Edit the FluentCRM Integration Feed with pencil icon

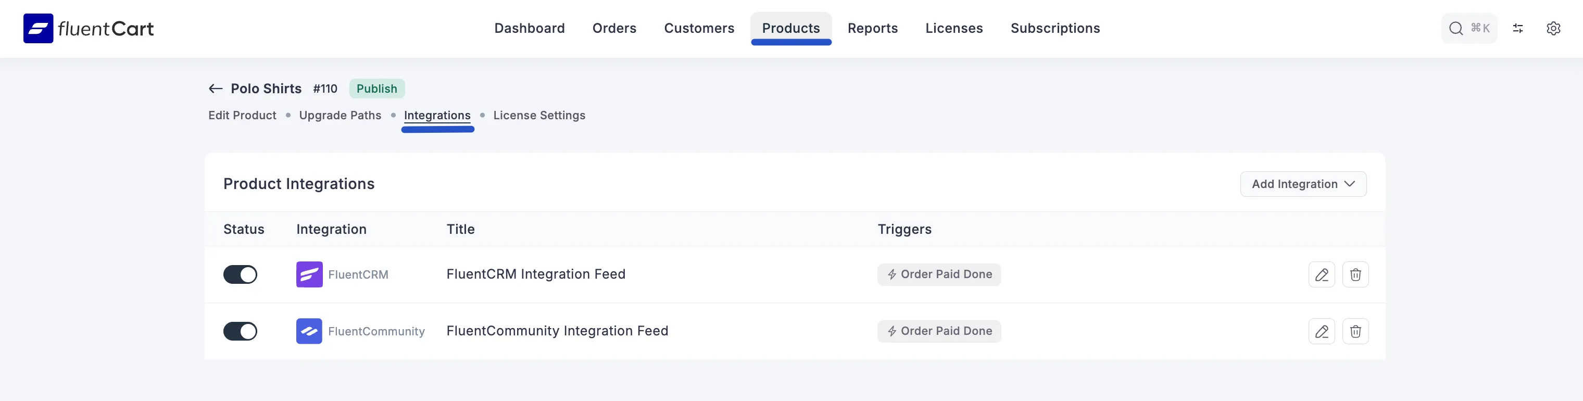coord(1322,274)
